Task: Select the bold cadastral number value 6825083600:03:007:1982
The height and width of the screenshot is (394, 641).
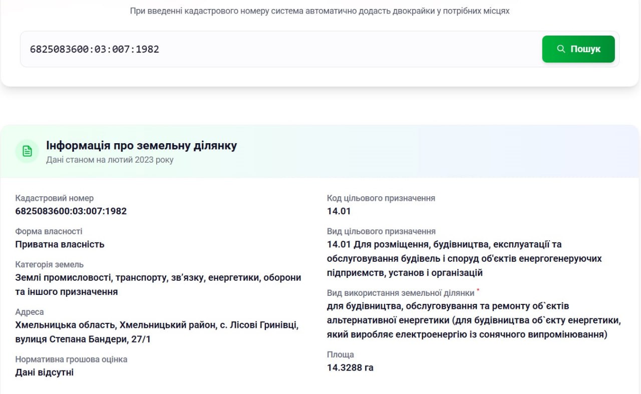Action: point(71,211)
